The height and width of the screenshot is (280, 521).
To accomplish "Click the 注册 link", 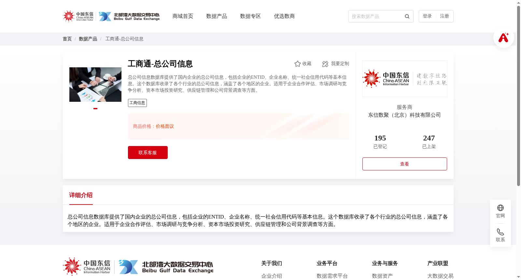I will [x=444, y=16].
